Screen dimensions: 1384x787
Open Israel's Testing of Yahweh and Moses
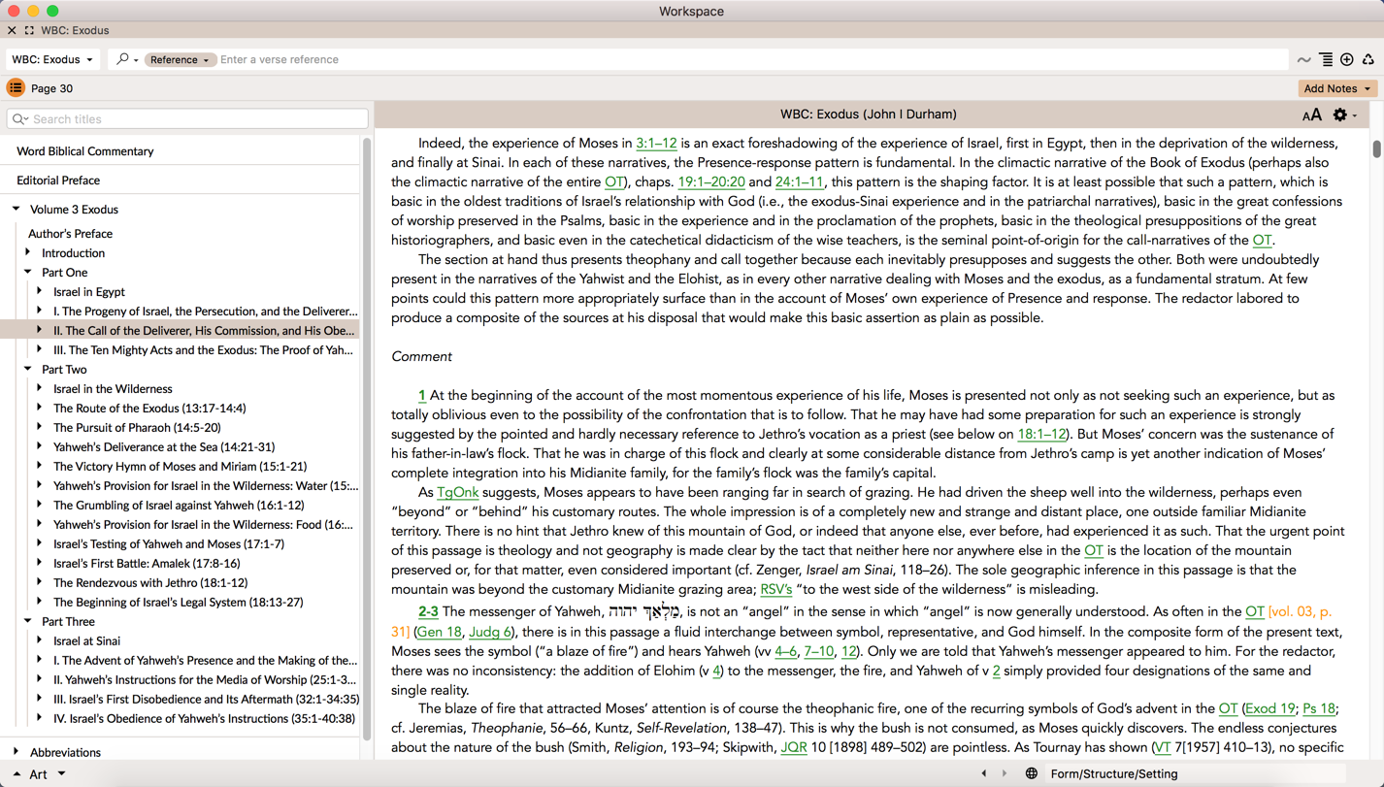169,544
